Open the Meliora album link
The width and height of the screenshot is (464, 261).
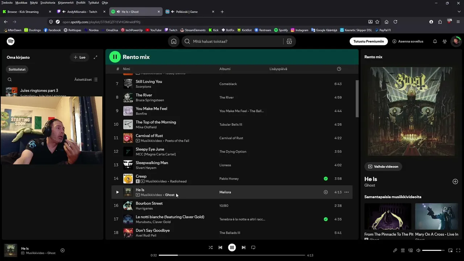[x=225, y=192]
